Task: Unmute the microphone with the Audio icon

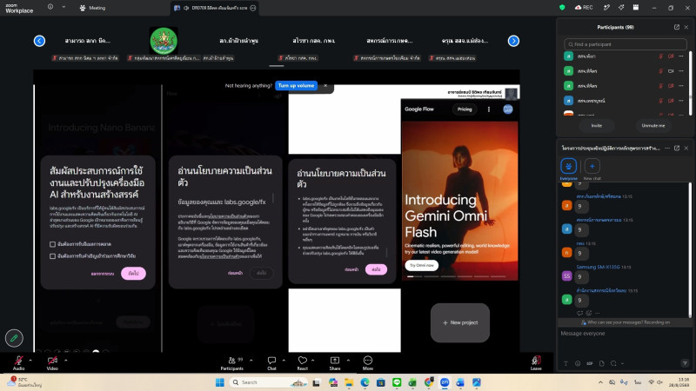Action: click(x=18, y=361)
